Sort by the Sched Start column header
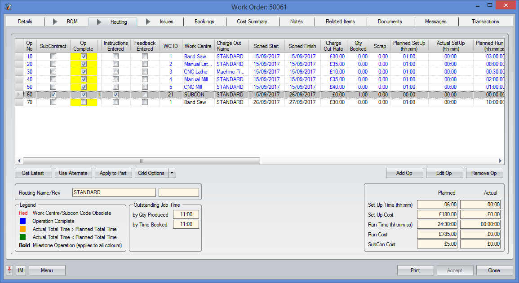This screenshot has height=283, width=519. coord(266,46)
